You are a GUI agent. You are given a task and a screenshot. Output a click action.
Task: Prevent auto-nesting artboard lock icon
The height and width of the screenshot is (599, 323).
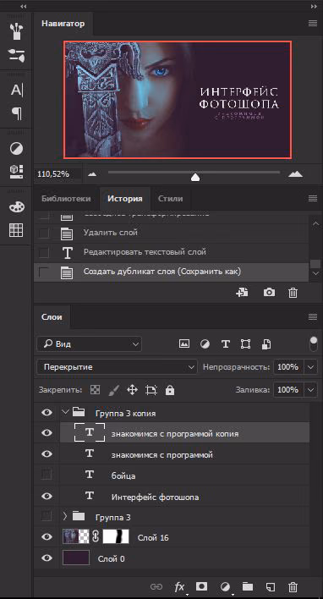[x=151, y=390]
